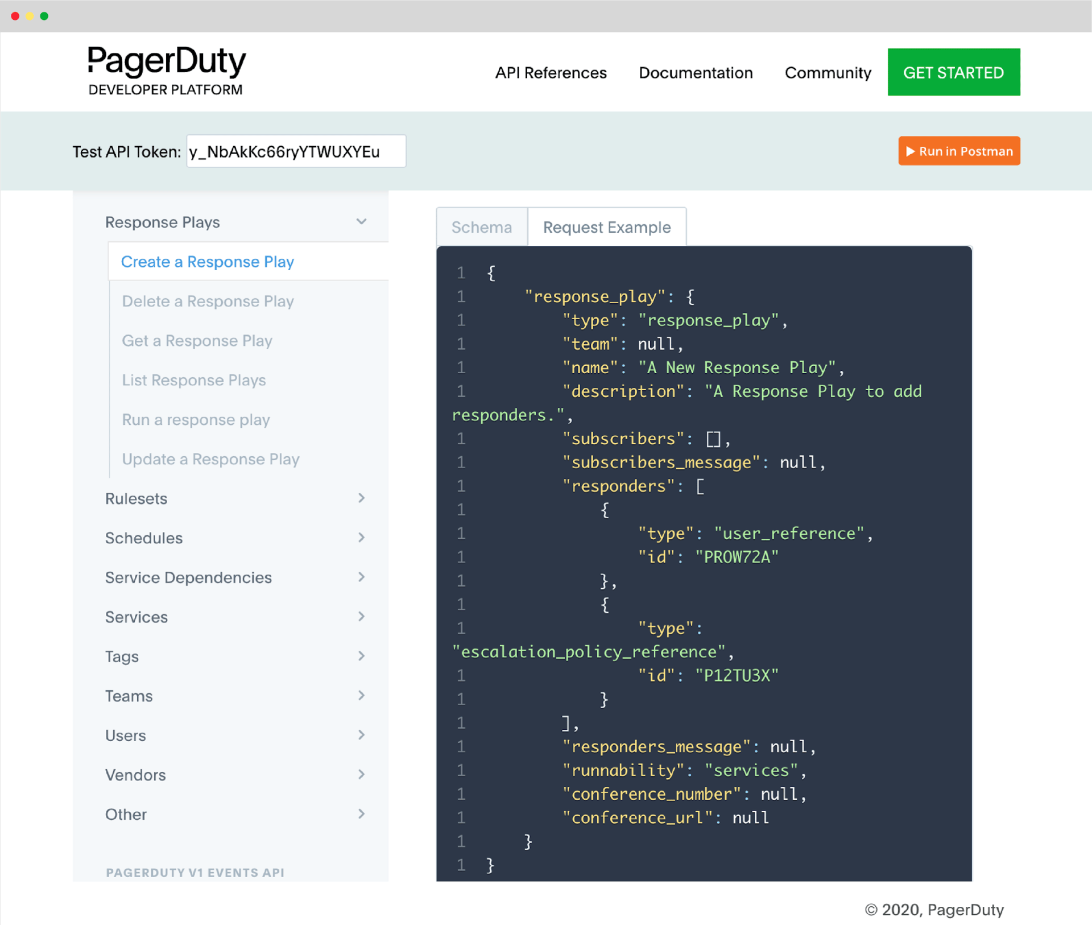The image size is (1092, 925).
Task: Click the Run in Postman button
Action: (x=958, y=151)
